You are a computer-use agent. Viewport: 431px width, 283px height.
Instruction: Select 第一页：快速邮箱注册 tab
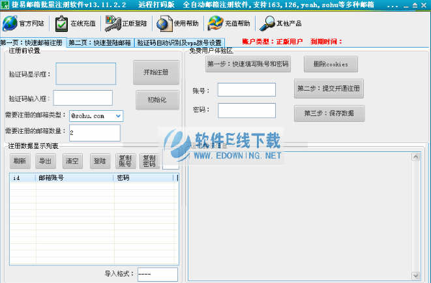32,42
